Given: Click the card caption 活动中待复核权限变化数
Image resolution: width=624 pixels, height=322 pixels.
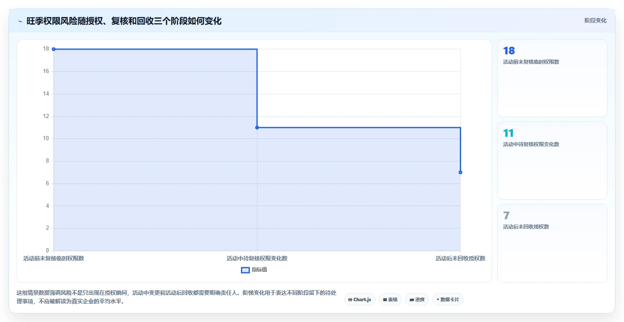Looking at the screenshot, I should (x=531, y=144).
